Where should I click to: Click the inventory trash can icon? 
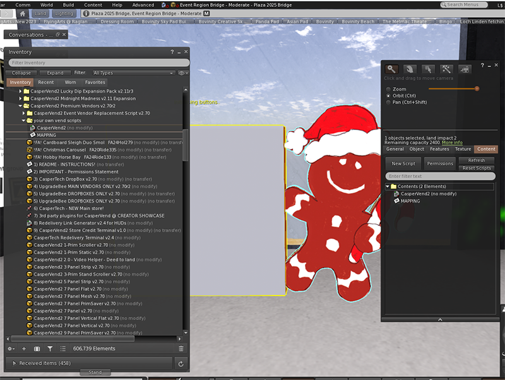181,348
